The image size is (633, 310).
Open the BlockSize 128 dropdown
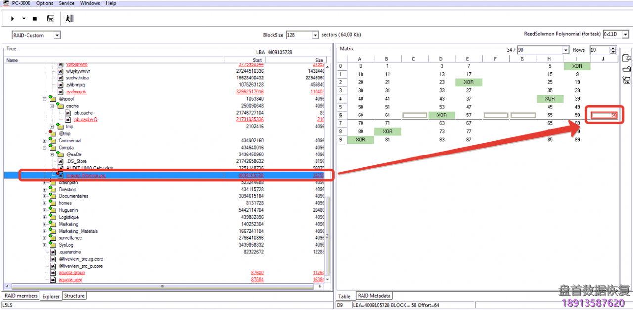click(315, 35)
